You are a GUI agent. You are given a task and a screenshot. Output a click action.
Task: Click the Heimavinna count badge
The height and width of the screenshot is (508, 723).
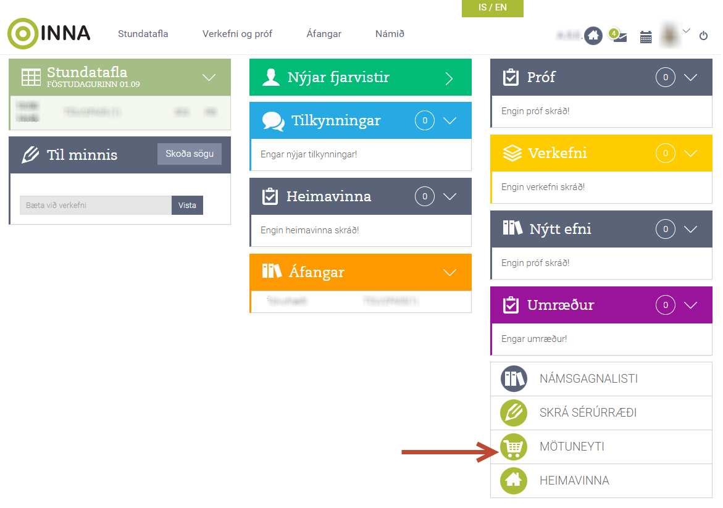pos(425,196)
